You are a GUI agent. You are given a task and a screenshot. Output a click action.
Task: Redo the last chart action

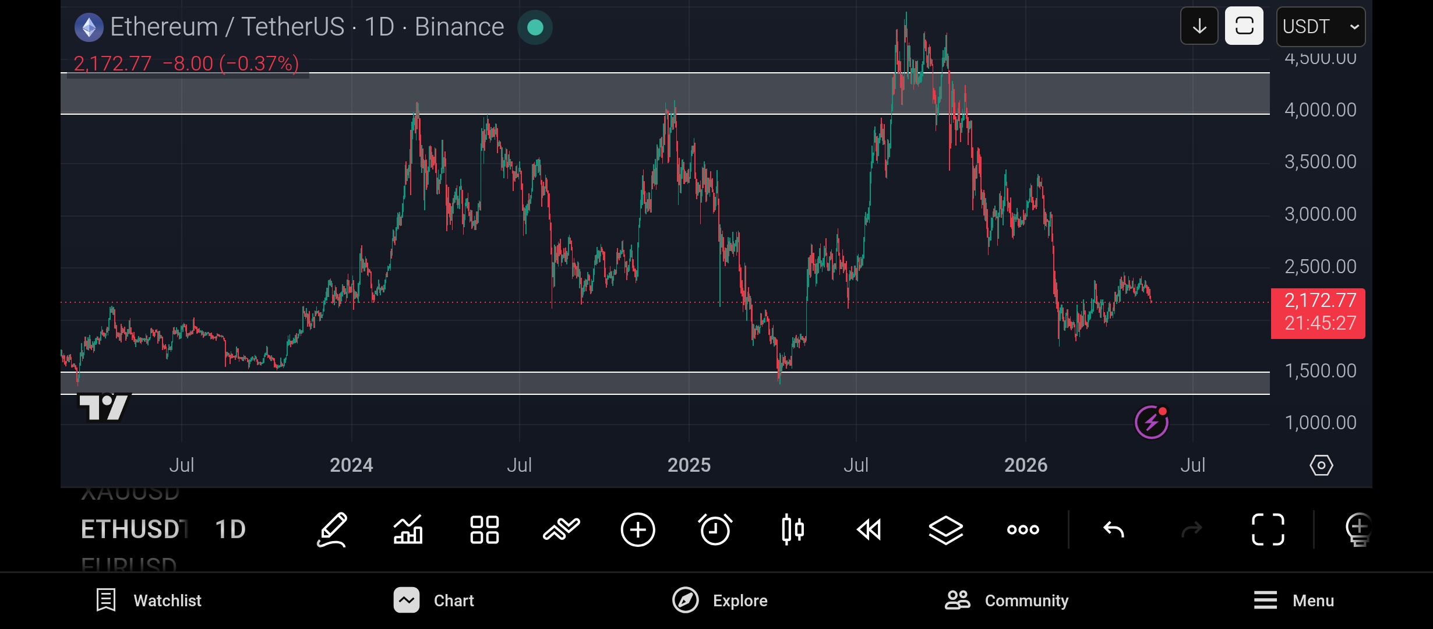1191,529
